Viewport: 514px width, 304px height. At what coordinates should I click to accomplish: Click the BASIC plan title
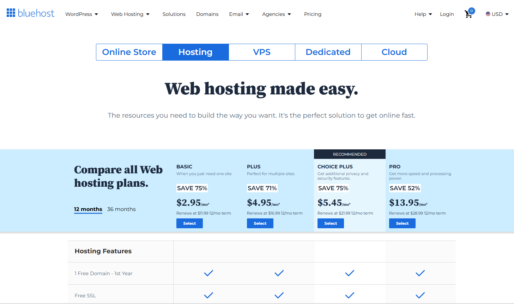(184, 167)
